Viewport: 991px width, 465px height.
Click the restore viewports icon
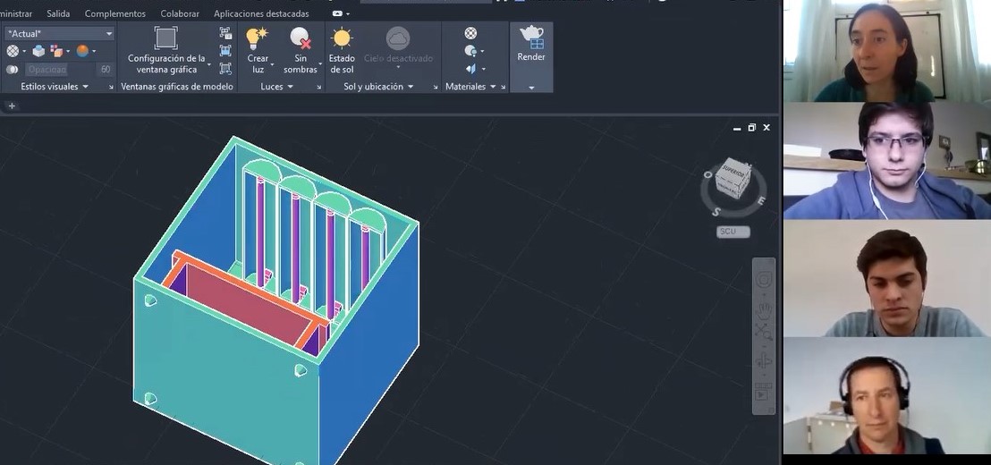click(x=225, y=68)
